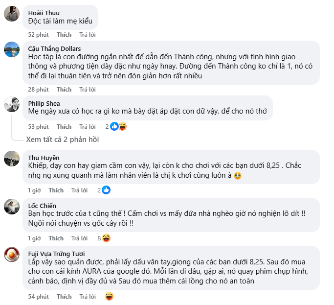Viewport: 334px width, 305px height.
Task: Open the haha reaction on Lốc Chiến's comment
Action: tap(106, 238)
